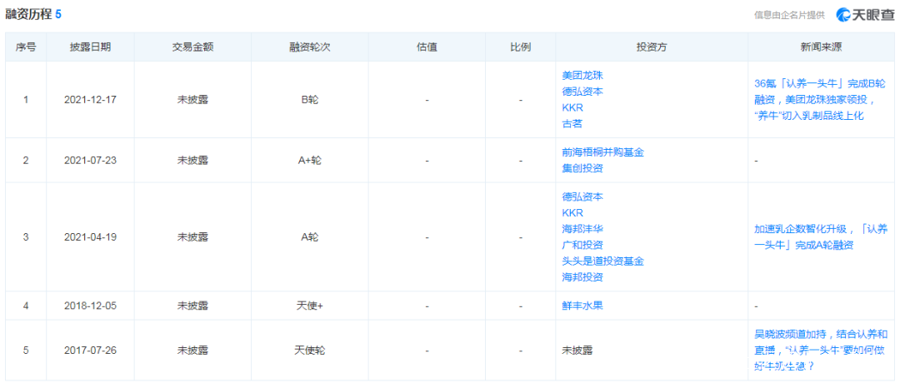Click 未披露 investor in 天使轮 row
The height and width of the screenshot is (383, 900).
[578, 350]
